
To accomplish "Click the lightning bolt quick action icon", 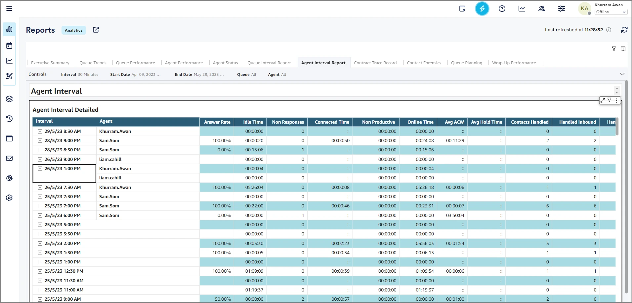I will tap(482, 9).
